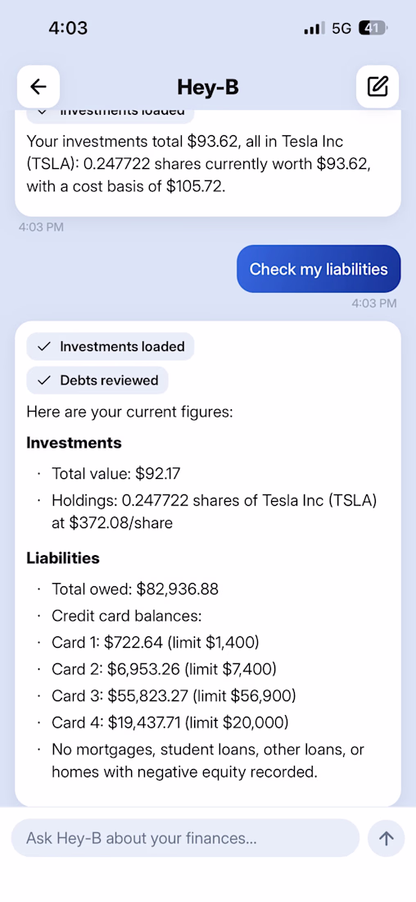This screenshot has width=416, height=902.
Task: Start a new chat with compose icon
Action: (378, 87)
